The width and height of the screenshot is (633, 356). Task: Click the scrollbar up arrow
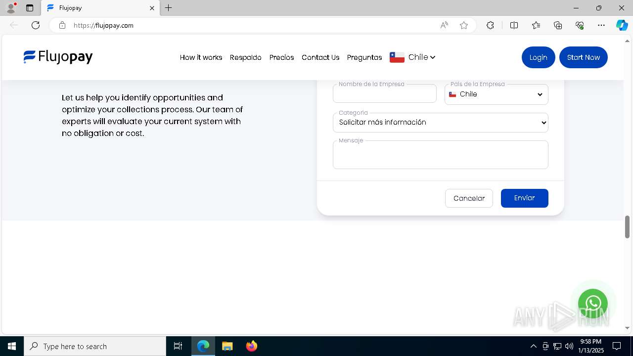coord(628,41)
